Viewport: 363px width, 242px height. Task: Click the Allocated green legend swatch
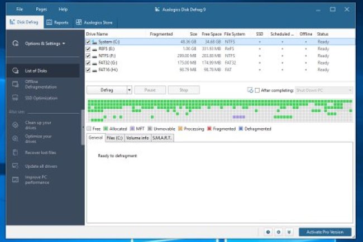pos(106,128)
